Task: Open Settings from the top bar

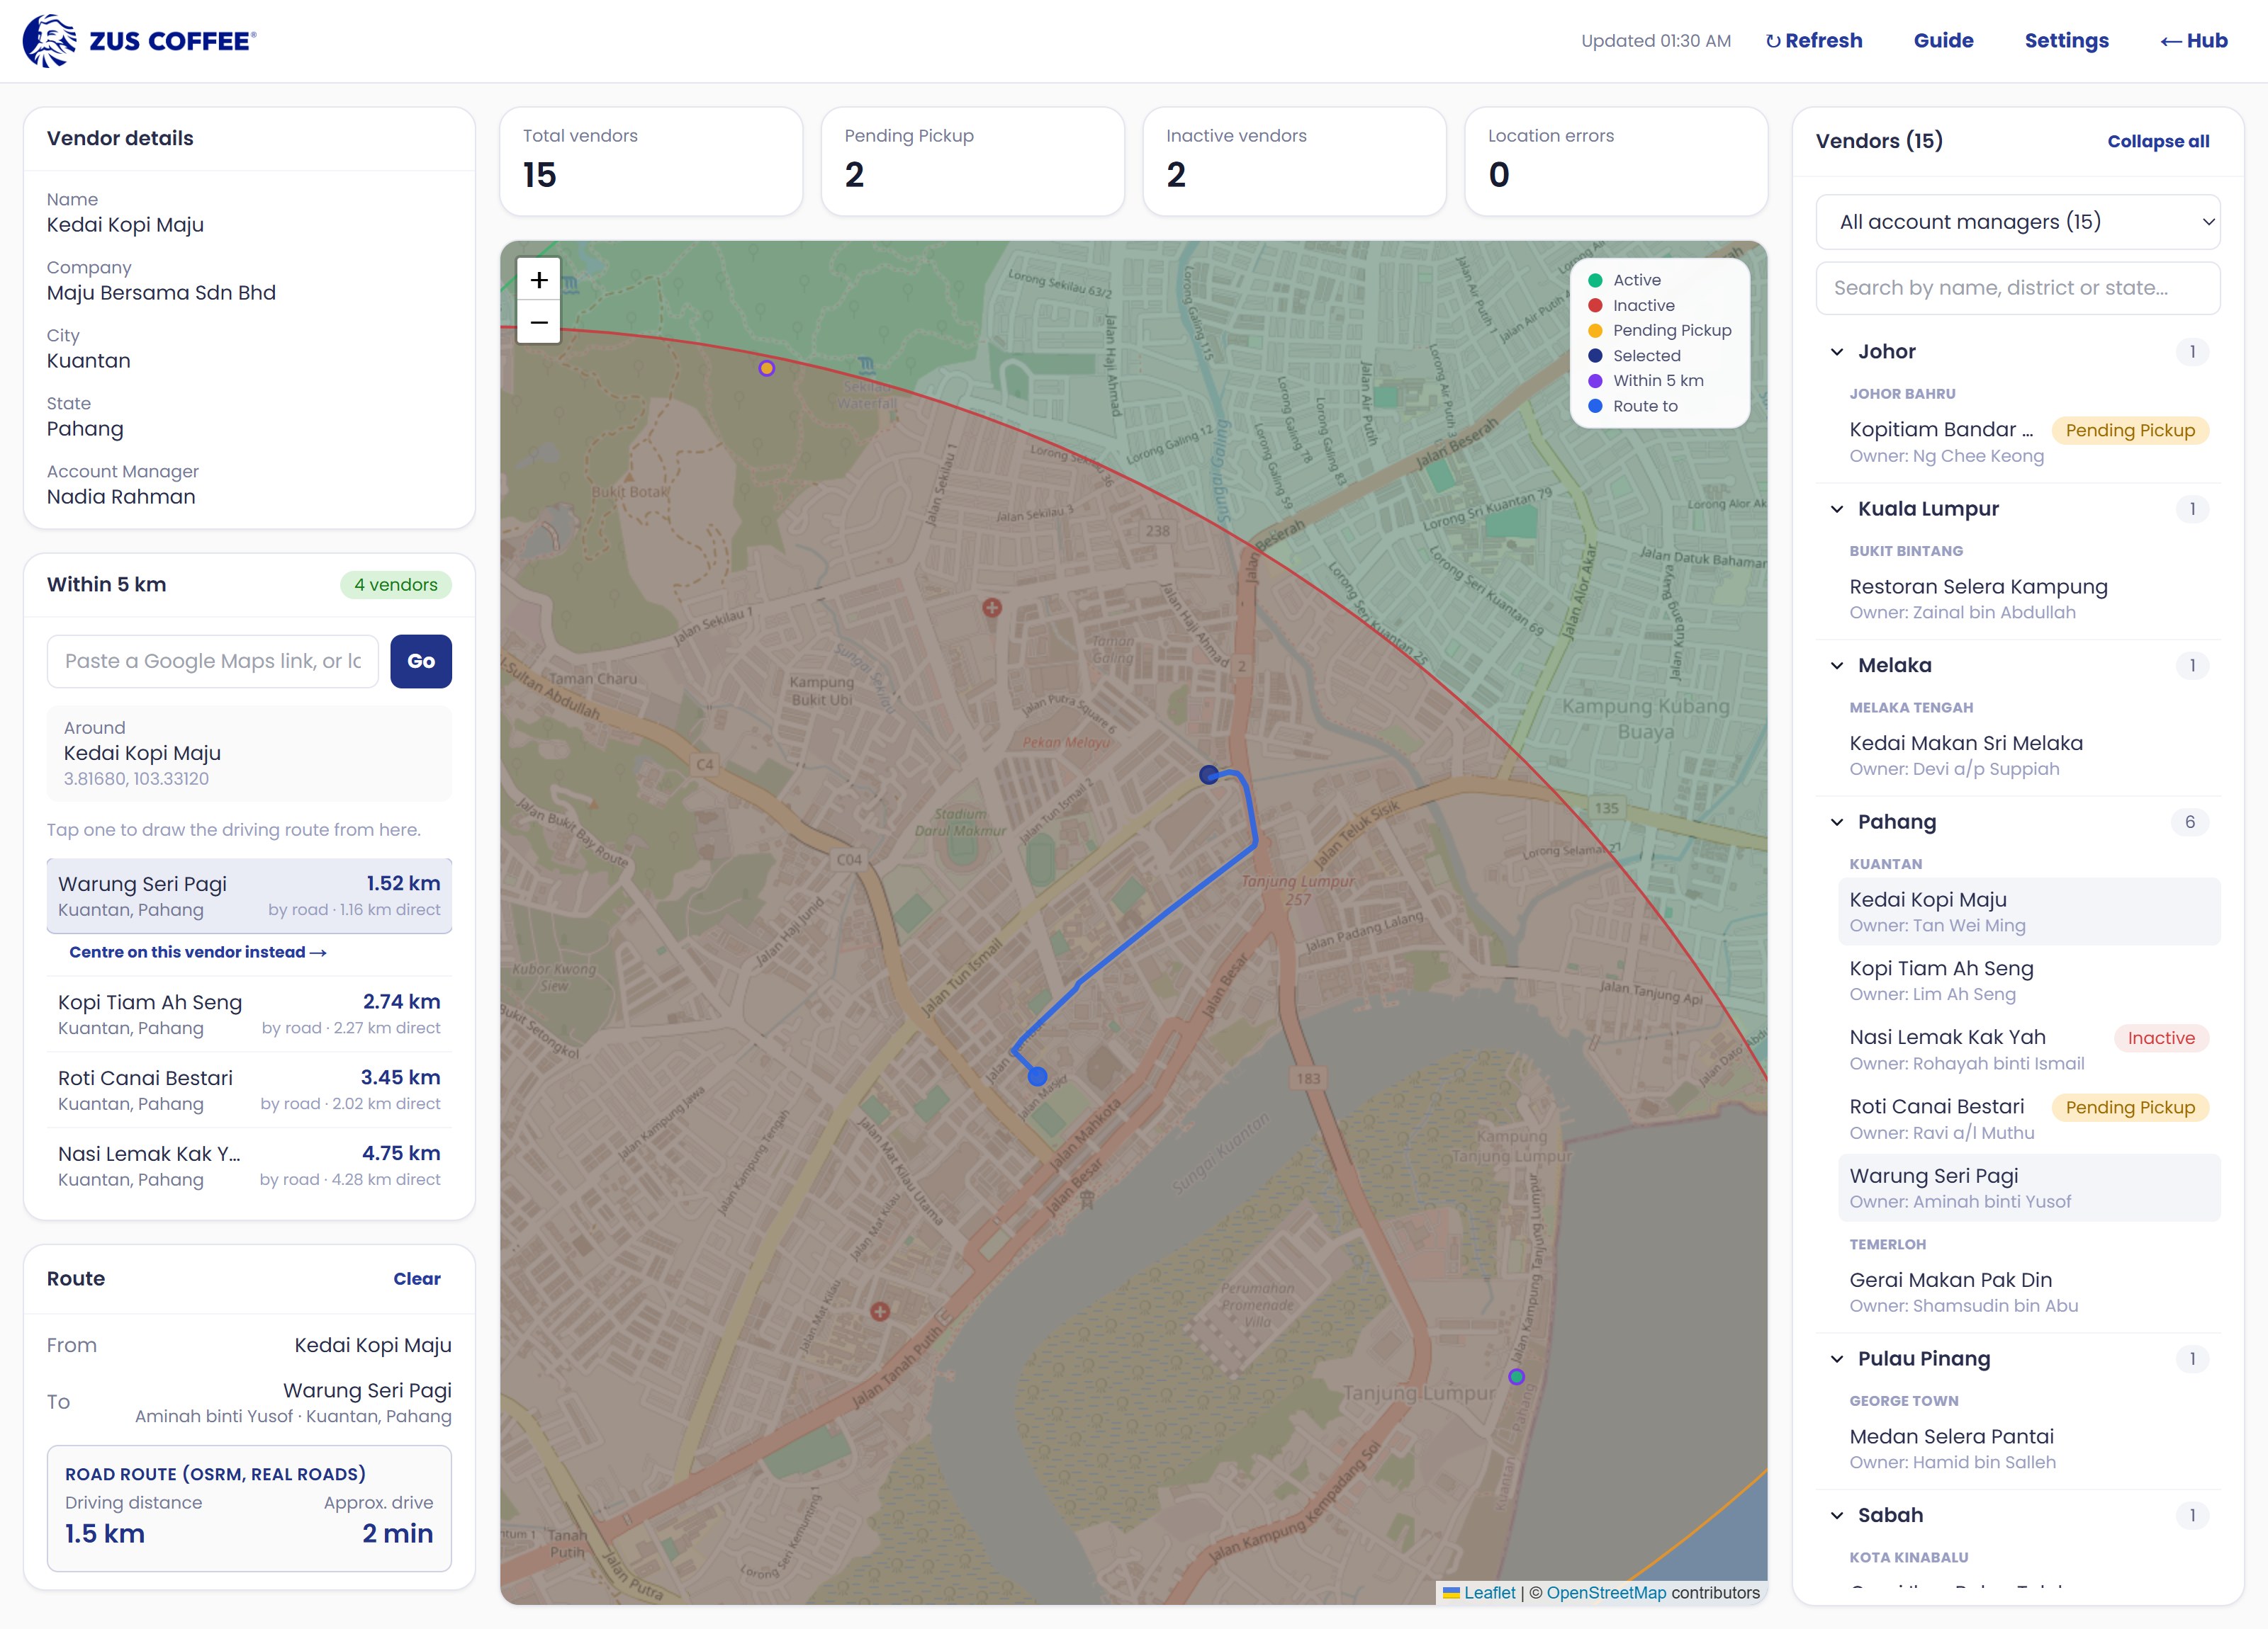Action: click(2066, 41)
